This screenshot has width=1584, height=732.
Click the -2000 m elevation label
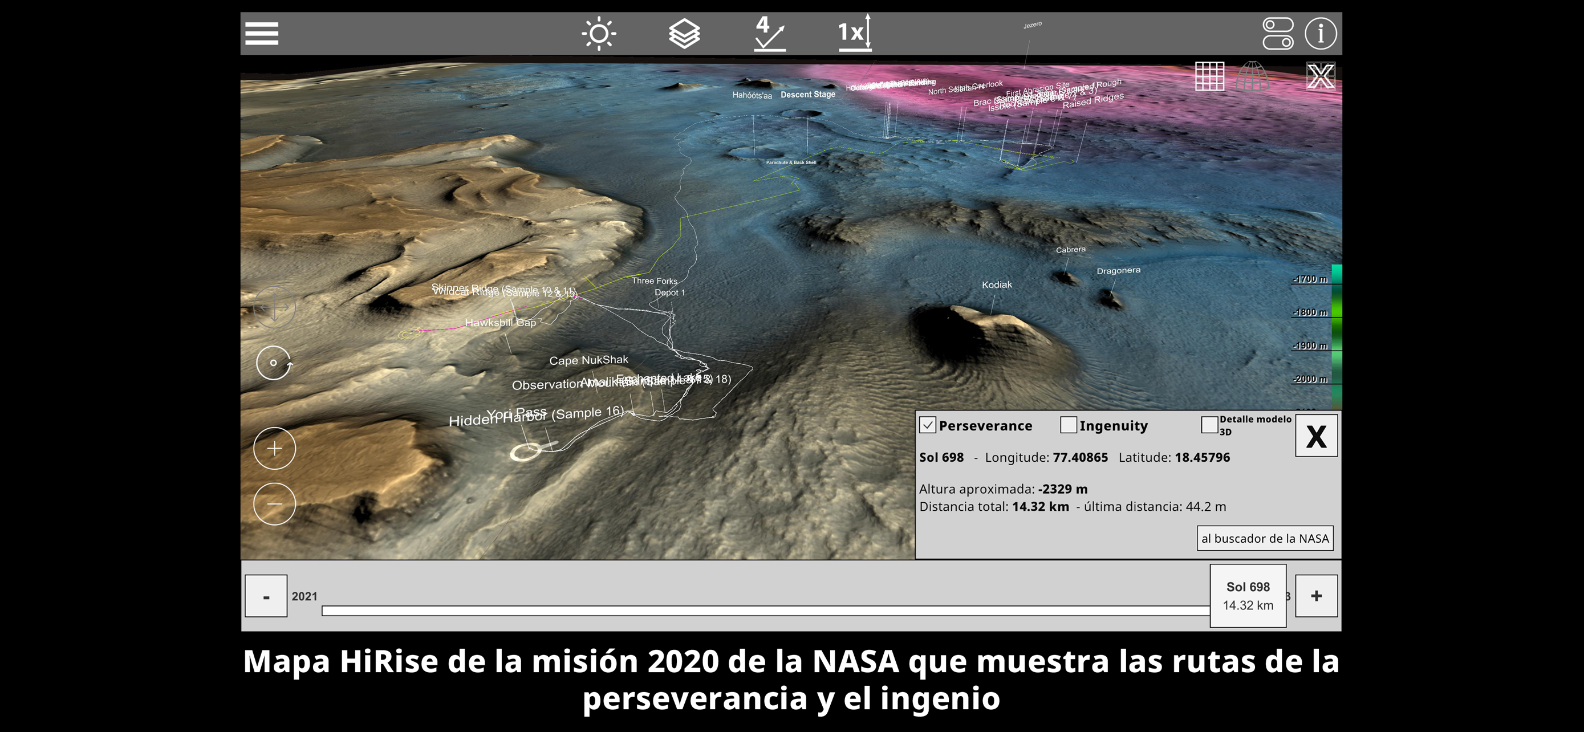(1309, 379)
